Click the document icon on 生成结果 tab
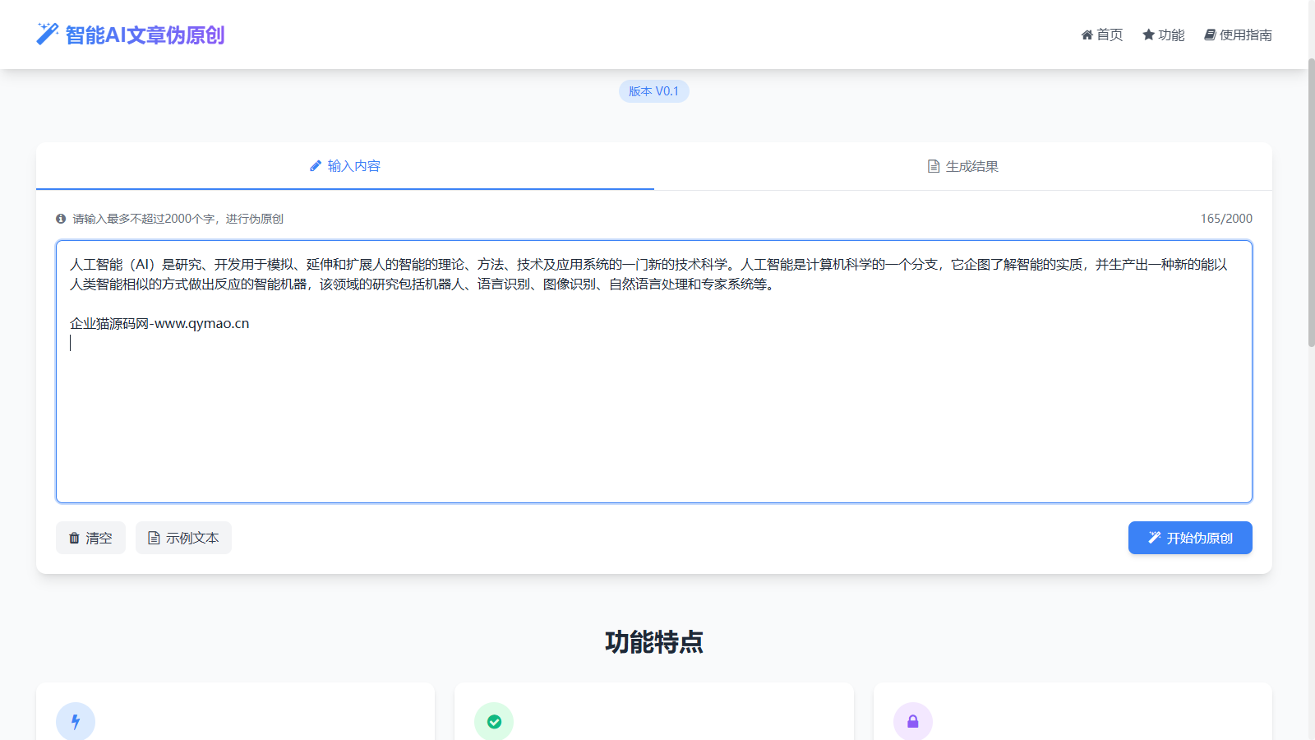This screenshot has height=740, width=1315. [932, 166]
